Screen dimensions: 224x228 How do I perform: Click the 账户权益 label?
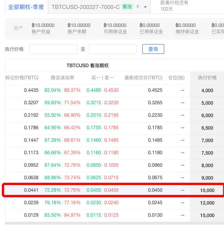pos(41,32)
